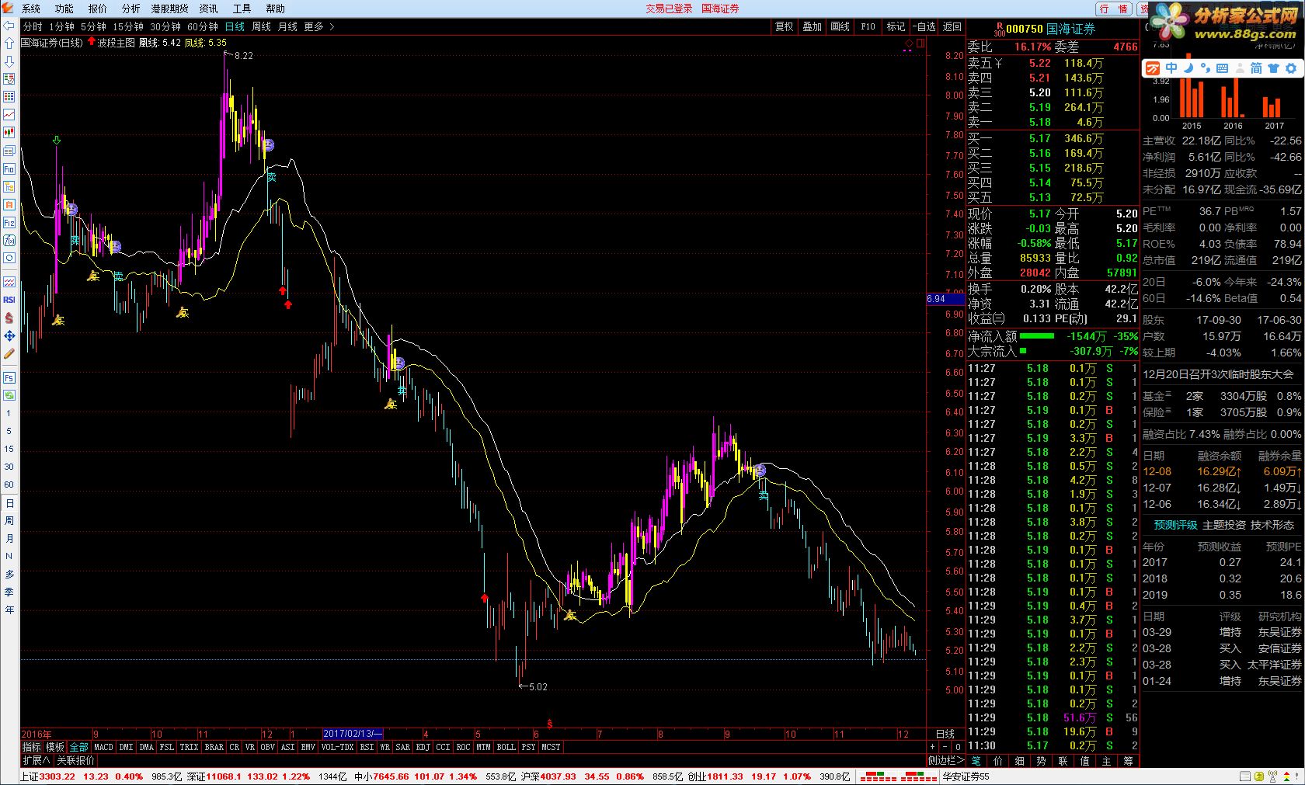This screenshot has width=1305, height=785.
Task: Switch chart to 15分钟 period
Action: point(128,26)
